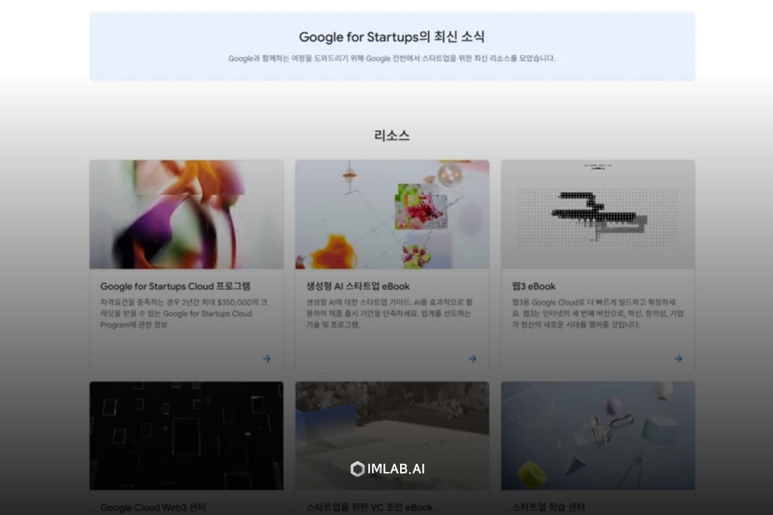
Task: Open the Google for Startups Cloud 프로그램 title
Action: (175, 286)
